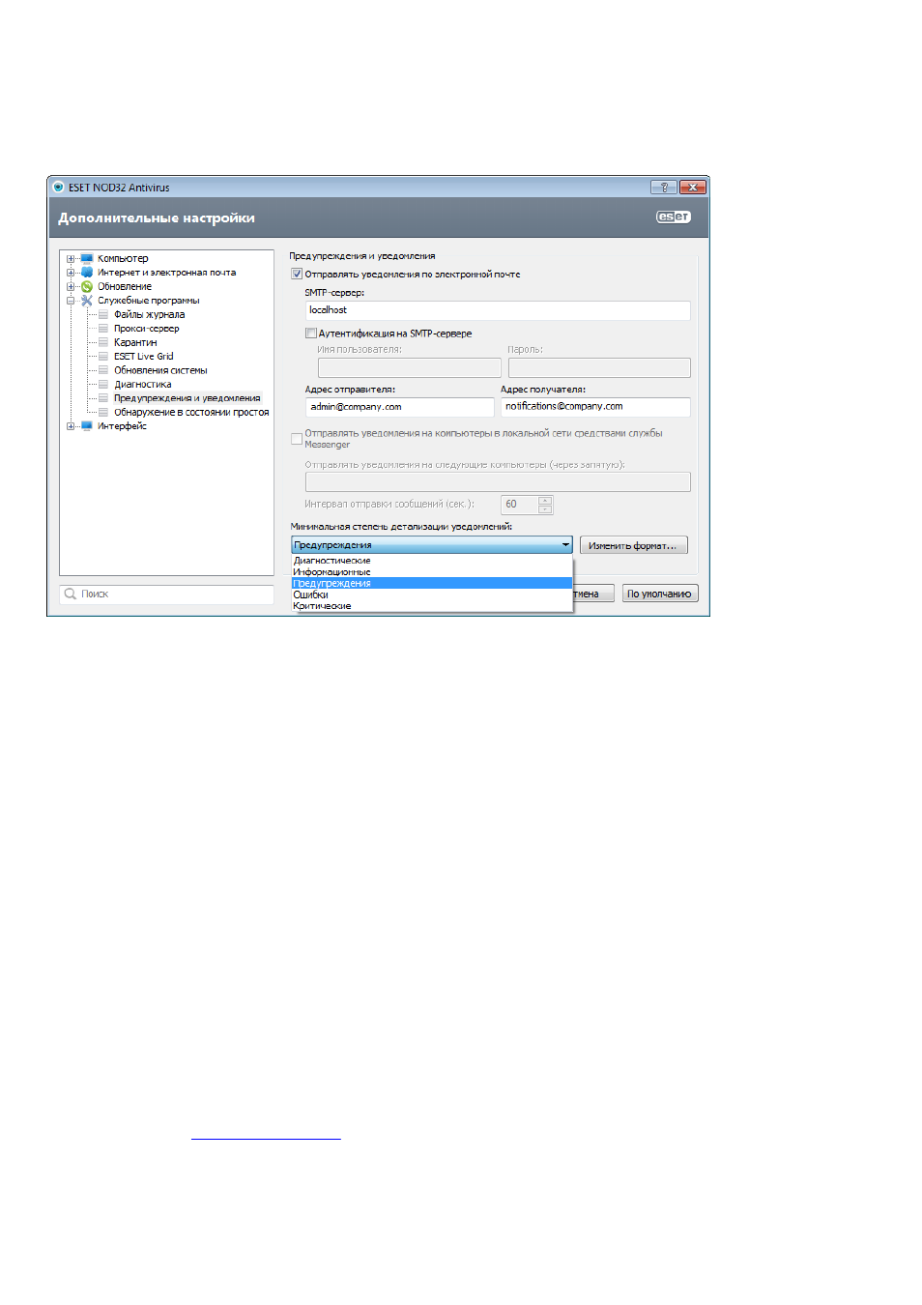Click the Пароль field
This screenshot has height=1305, width=922.
click(x=599, y=367)
